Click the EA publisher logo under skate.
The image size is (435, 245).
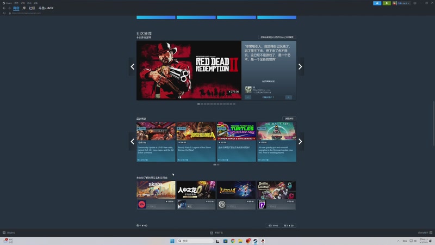pyautogui.click(x=142, y=205)
